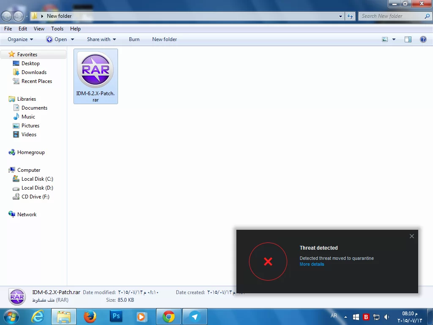Open Recent Places in Favorites
The image size is (433, 325).
tap(36, 81)
